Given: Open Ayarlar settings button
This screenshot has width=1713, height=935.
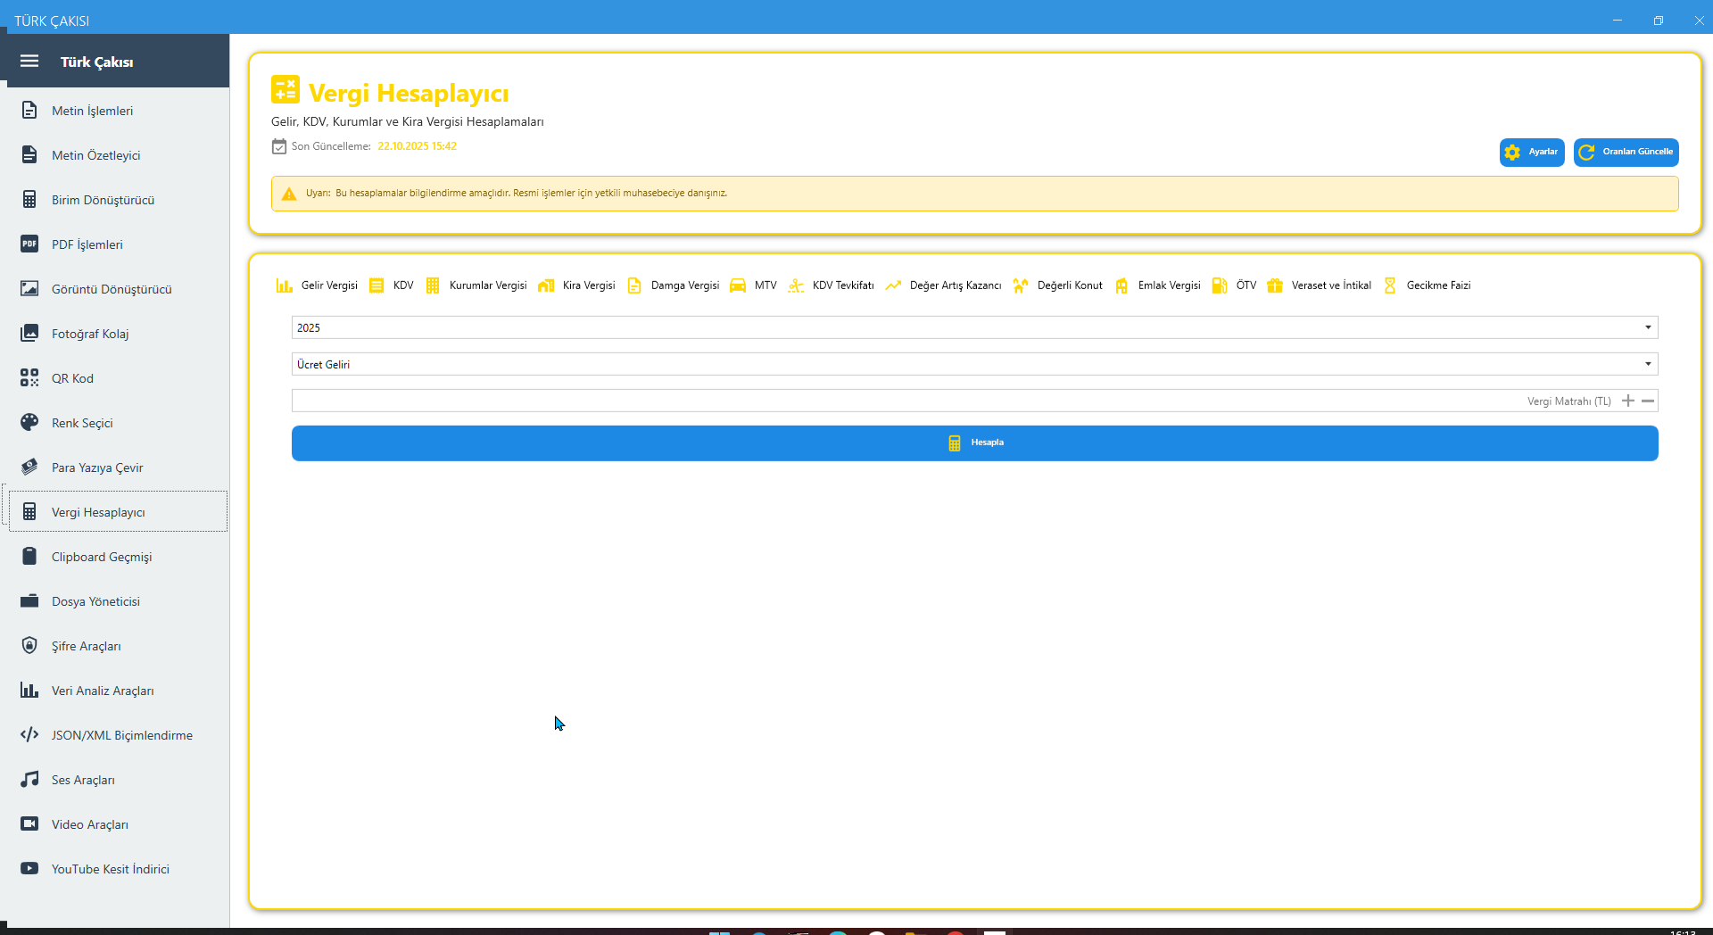Looking at the screenshot, I should [1532, 152].
